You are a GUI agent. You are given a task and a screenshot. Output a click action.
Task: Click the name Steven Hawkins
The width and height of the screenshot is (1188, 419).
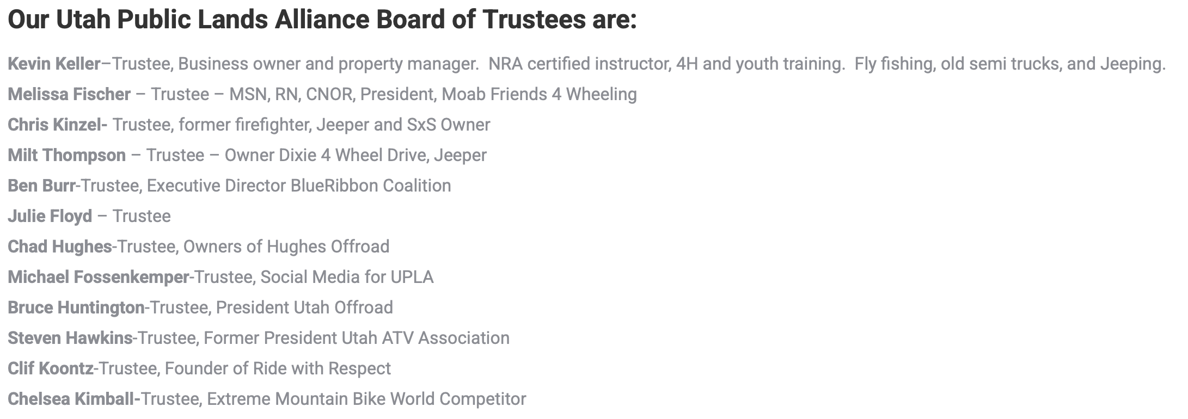(70, 338)
